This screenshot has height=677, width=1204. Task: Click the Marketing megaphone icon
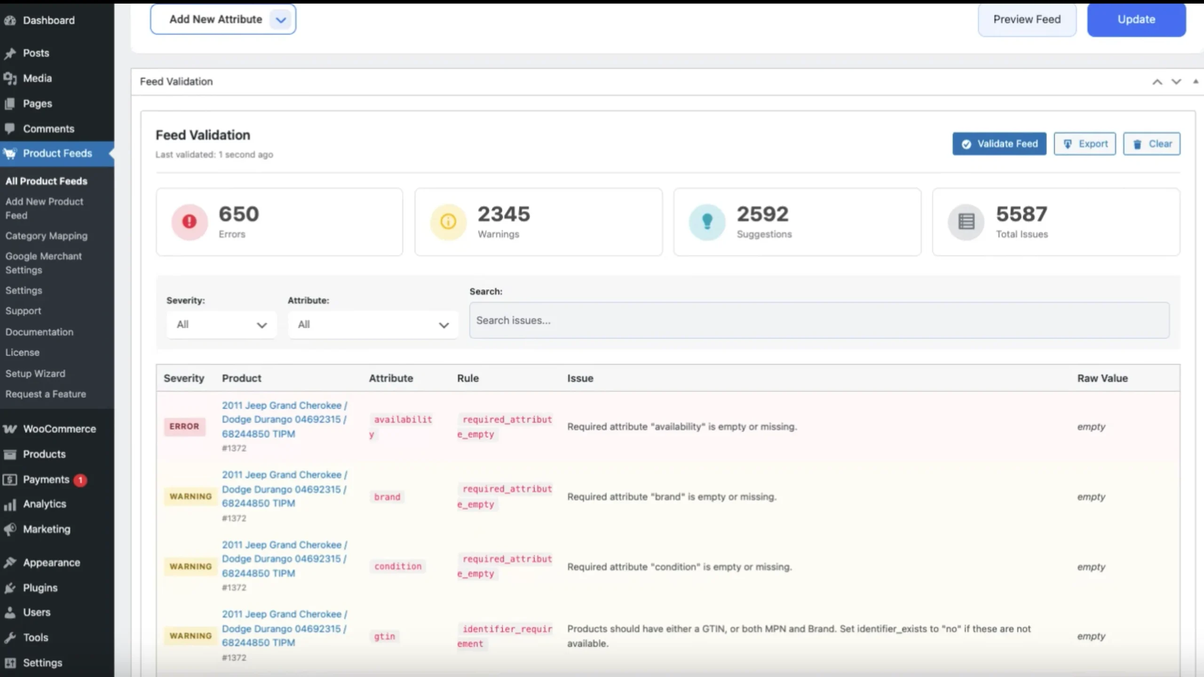click(x=10, y=529)
